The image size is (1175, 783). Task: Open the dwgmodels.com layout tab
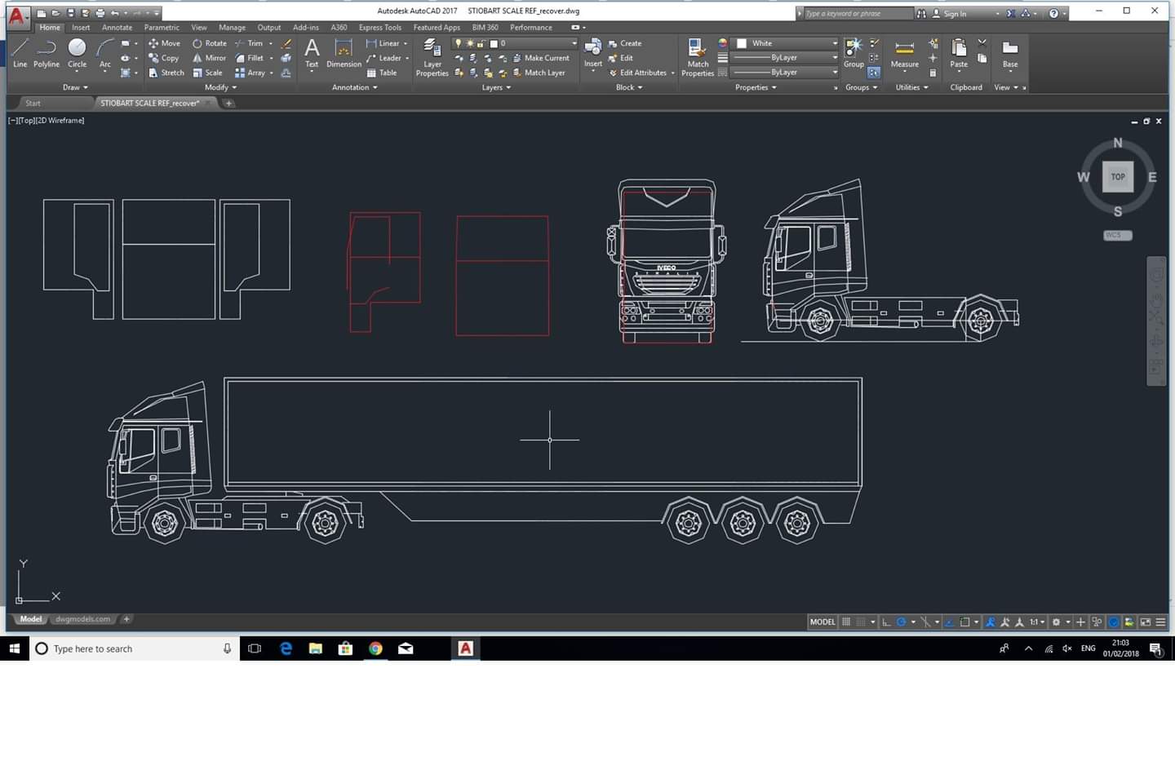[x=82, y=619]
